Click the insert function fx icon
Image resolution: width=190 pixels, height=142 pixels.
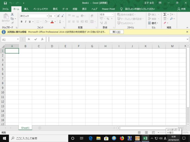[x=42, y=39]
